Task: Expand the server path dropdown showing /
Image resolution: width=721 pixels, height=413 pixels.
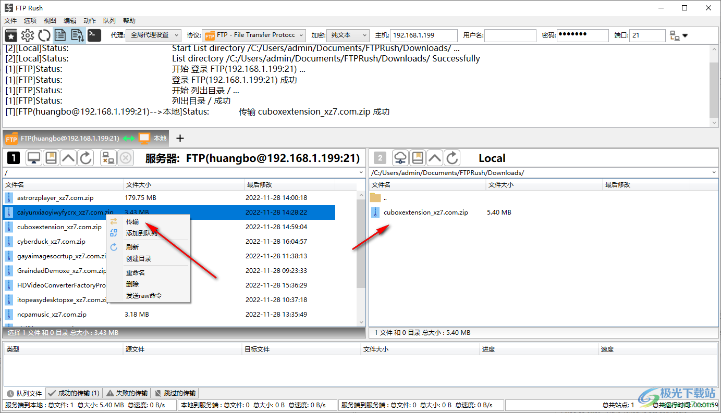Action: click(x=361, y=172)
